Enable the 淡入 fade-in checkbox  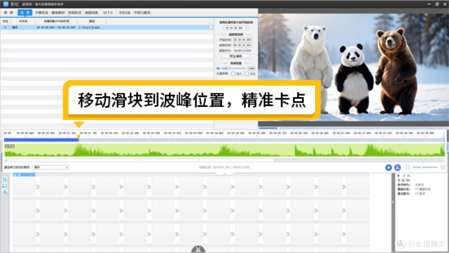tap(233, 74)
